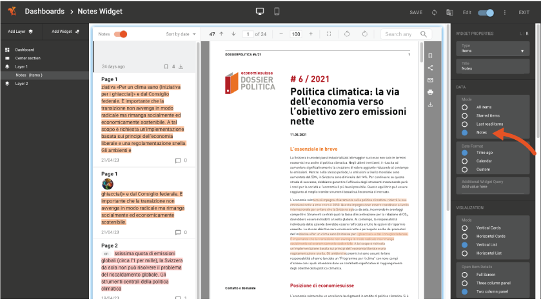Select Layer 1 in the tree

coord(21,66)
